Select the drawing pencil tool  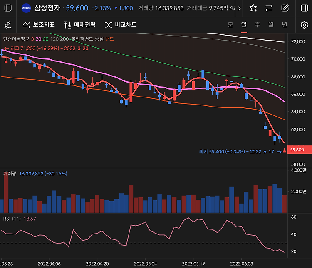point(8,25)
